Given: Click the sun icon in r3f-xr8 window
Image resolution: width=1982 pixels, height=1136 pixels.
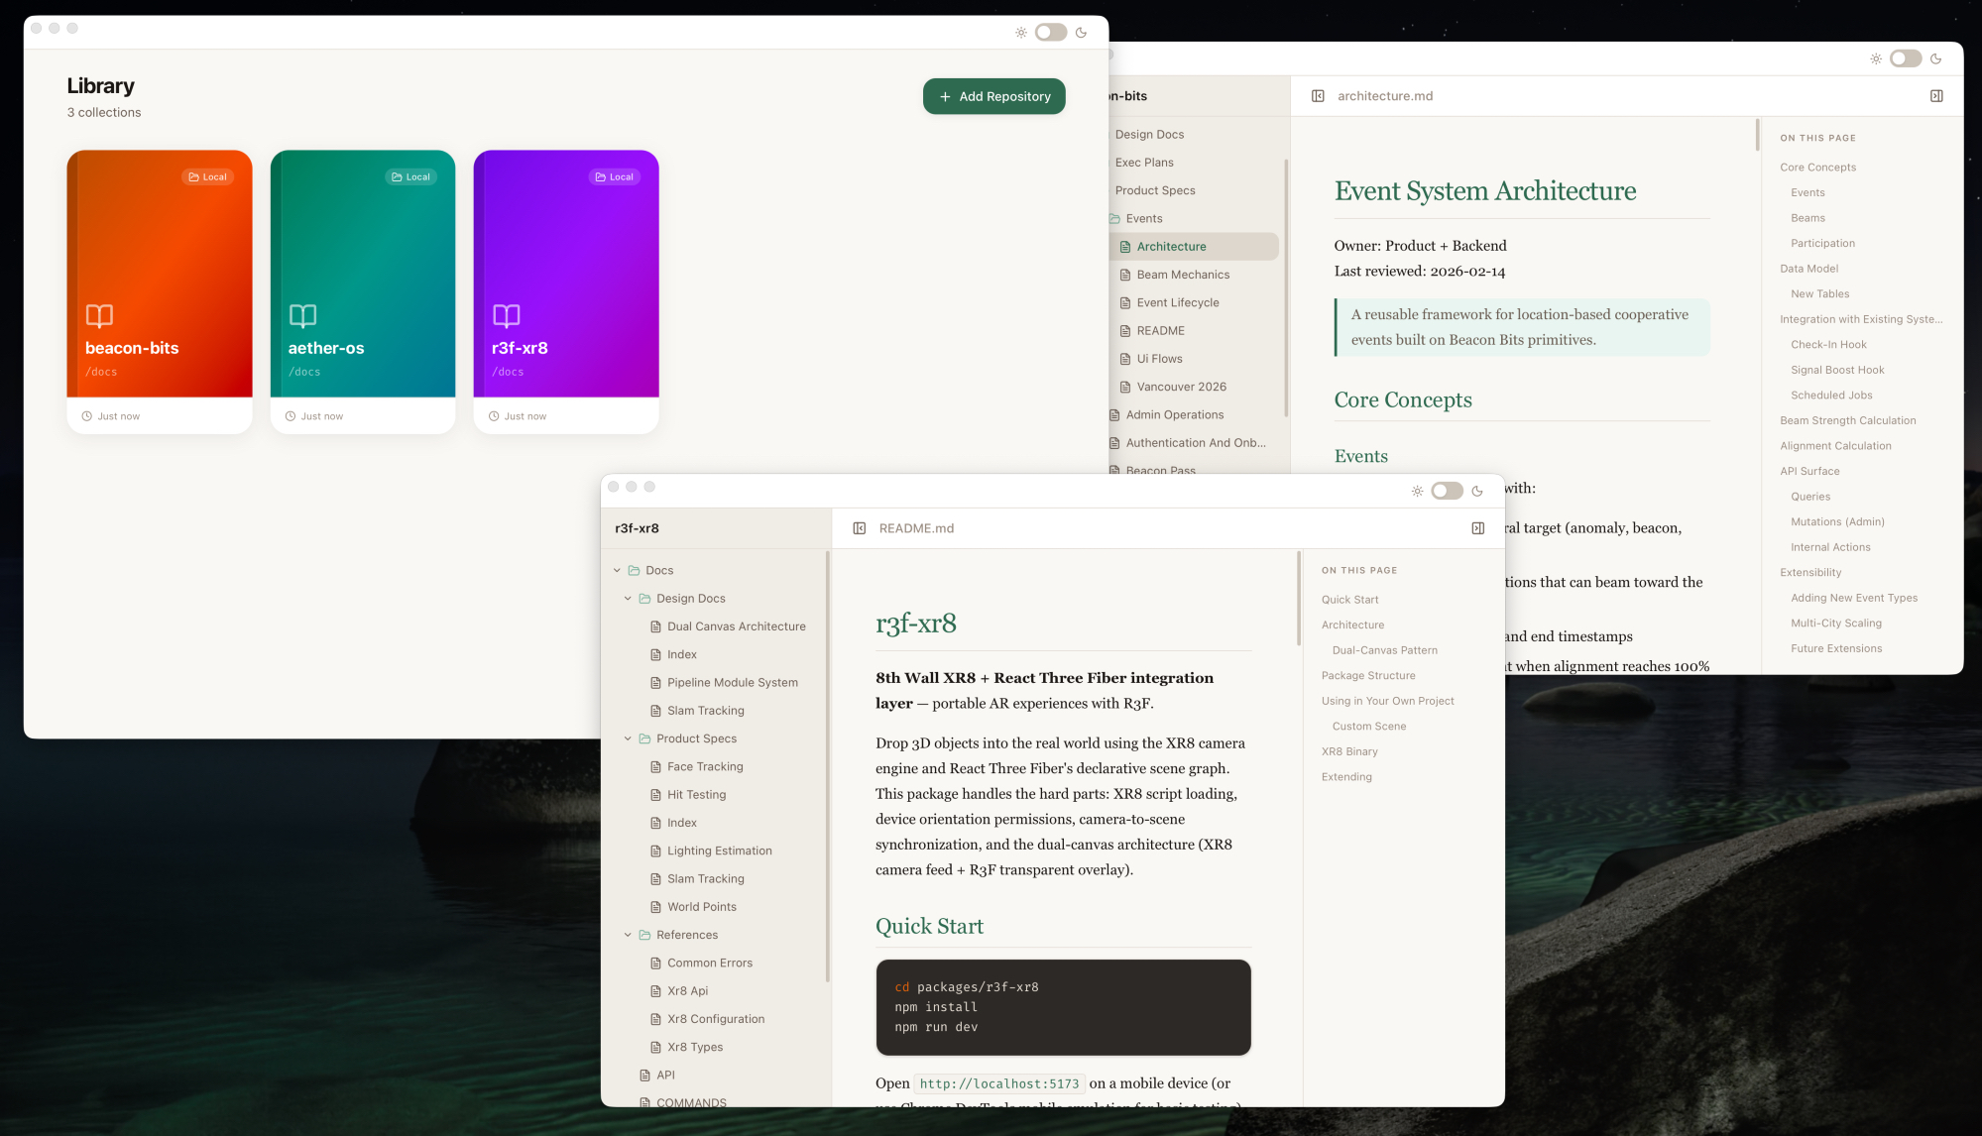Looking at the screenshot, I should [x=1417, y=492].
